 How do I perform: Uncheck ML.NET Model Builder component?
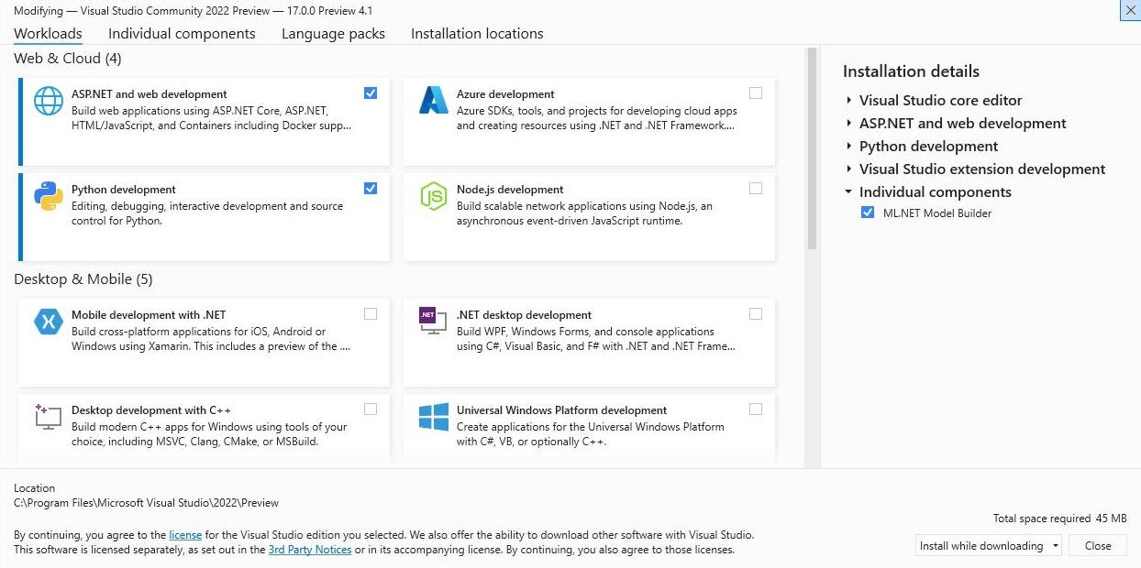868,213
